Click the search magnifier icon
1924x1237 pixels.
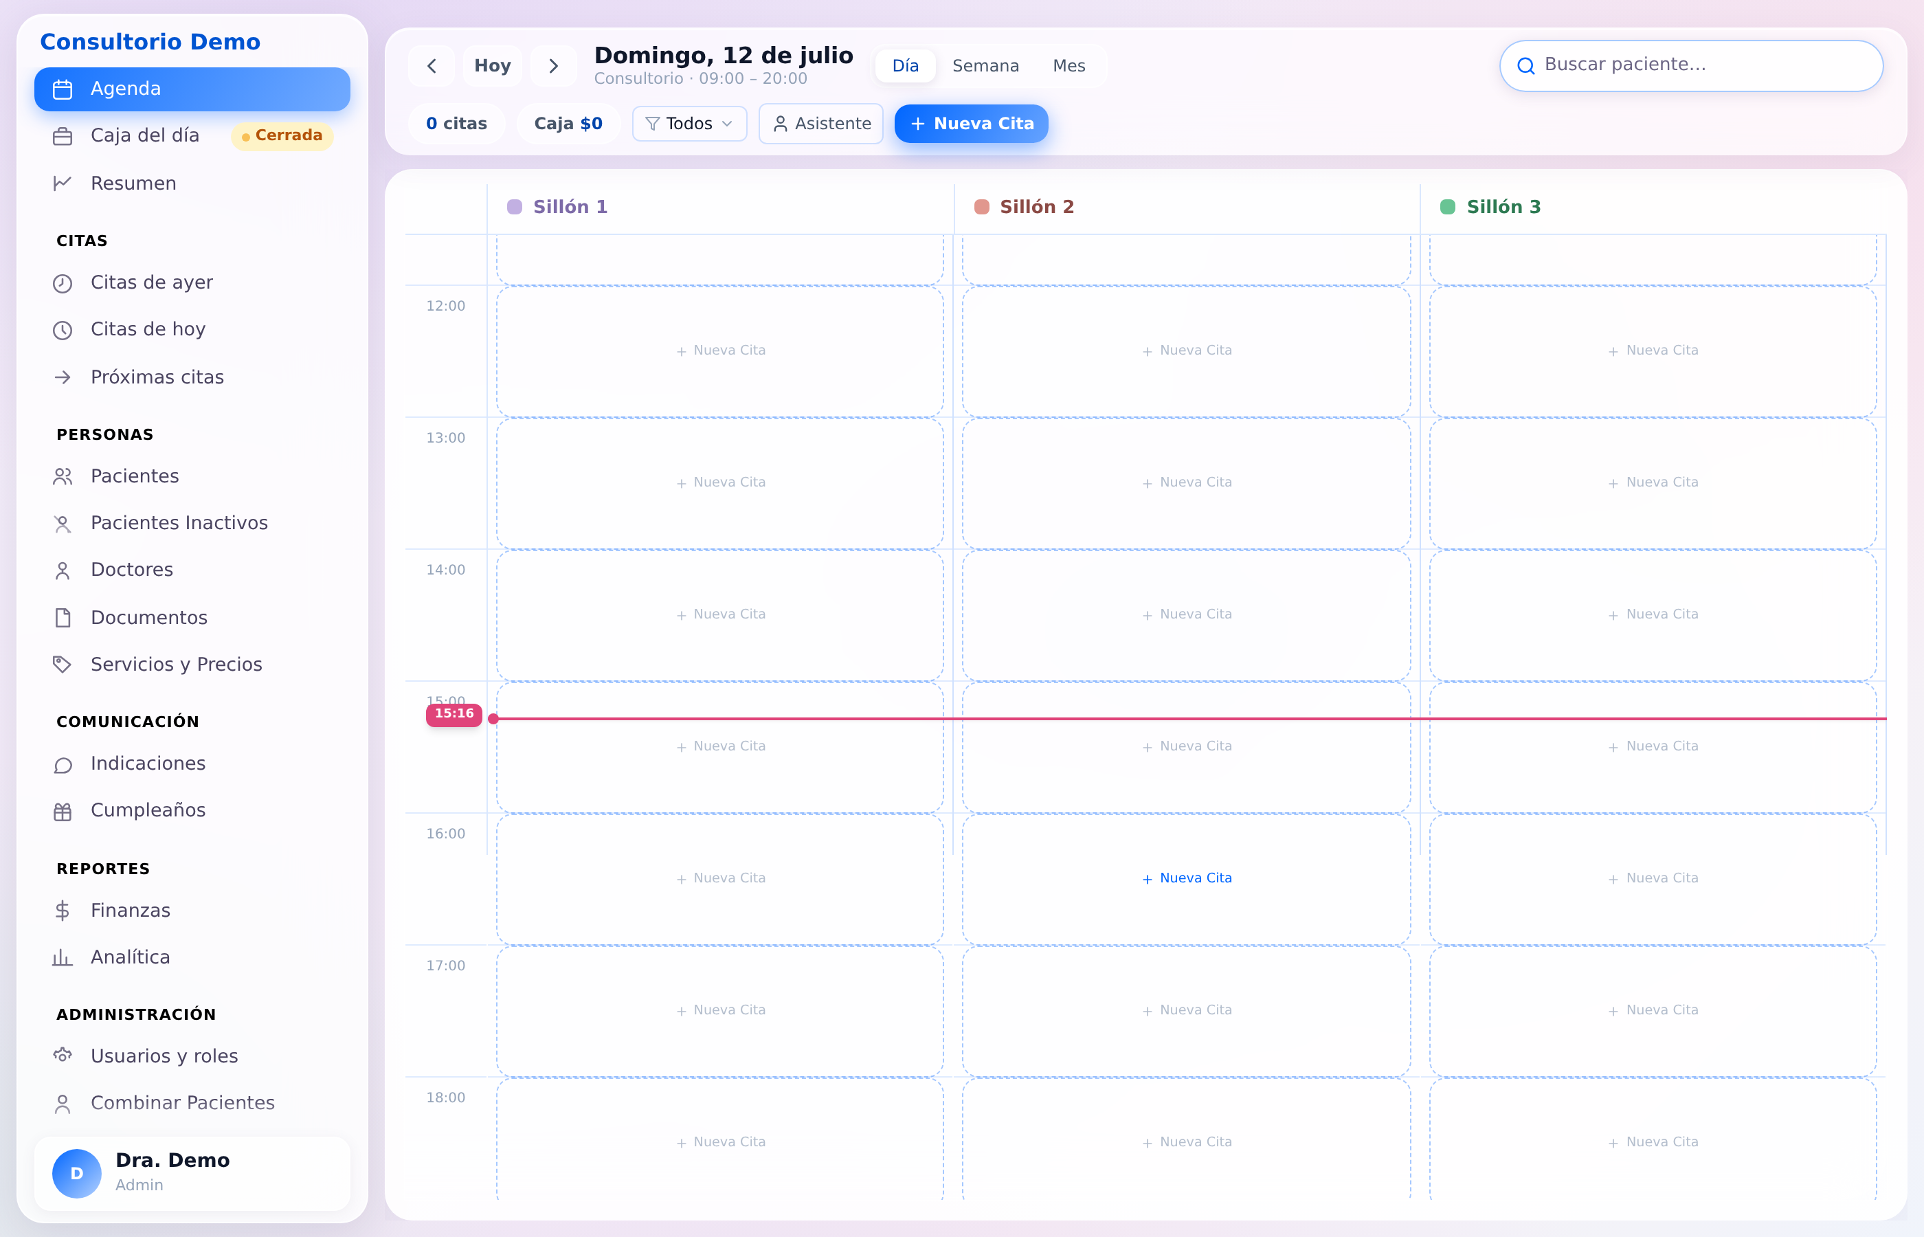click(1525, 66)
